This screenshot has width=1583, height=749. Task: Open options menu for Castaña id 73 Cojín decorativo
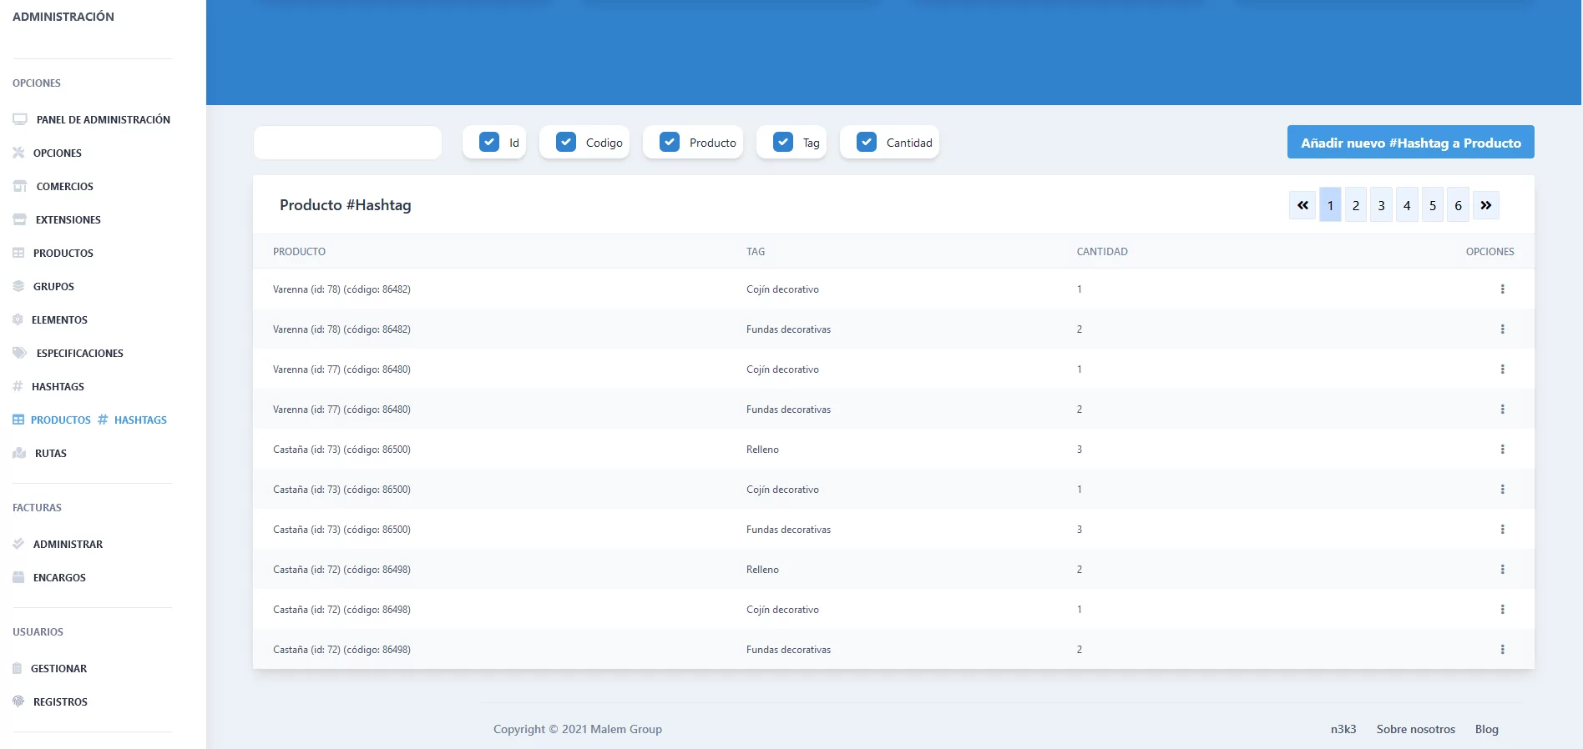[x=1502, y=490]
